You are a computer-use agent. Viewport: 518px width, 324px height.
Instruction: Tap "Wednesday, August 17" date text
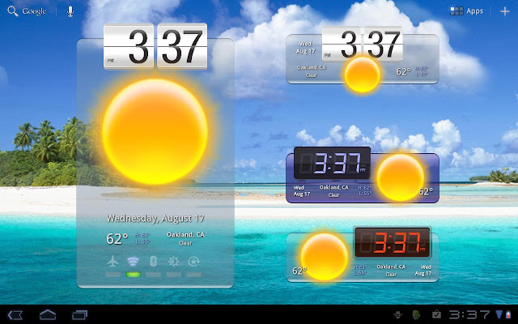tap(155, 219)
